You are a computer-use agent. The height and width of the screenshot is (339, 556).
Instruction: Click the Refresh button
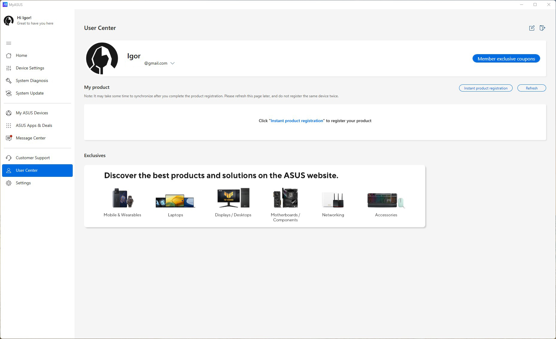point(532,88)
